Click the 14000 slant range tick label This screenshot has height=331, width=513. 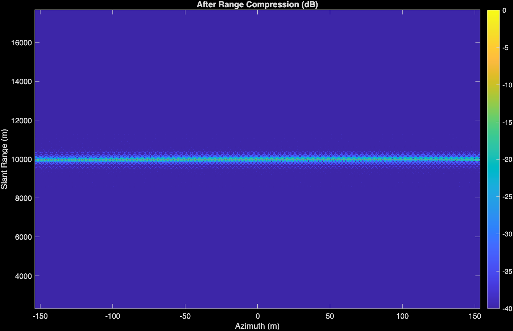coord(21,82)
